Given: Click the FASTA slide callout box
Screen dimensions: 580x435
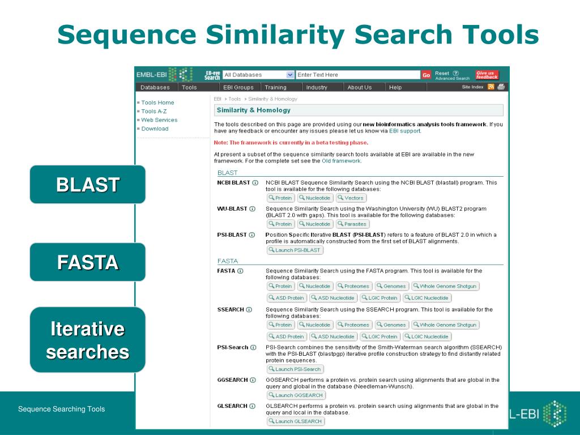Looking at the screenshot, I should click(x=88, y=262).
